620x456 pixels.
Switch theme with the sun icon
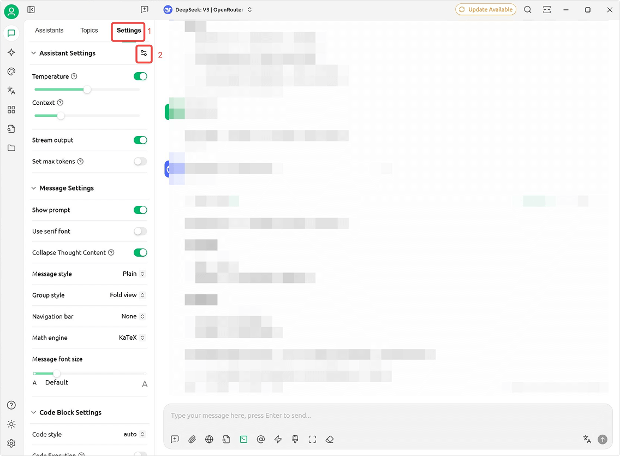pos(11,424)
